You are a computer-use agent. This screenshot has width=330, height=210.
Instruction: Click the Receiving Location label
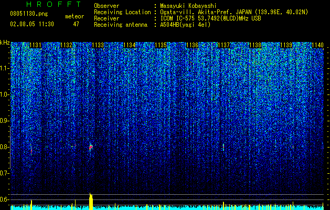[x=122, y=12]
